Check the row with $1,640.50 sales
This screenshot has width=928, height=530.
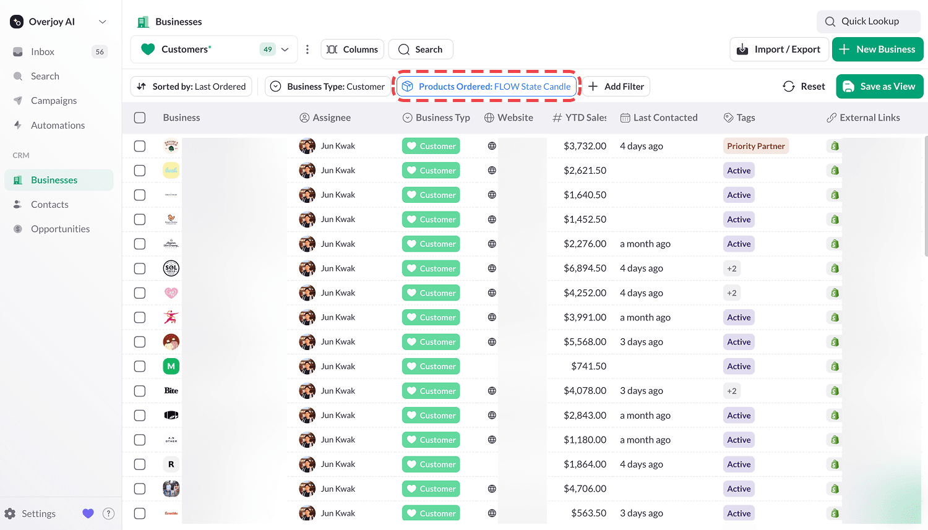click(x=140, y=195)
